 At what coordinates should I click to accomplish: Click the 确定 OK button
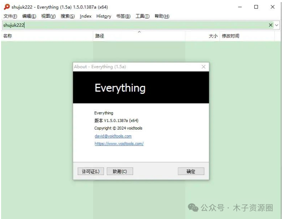tap(191, 171)
